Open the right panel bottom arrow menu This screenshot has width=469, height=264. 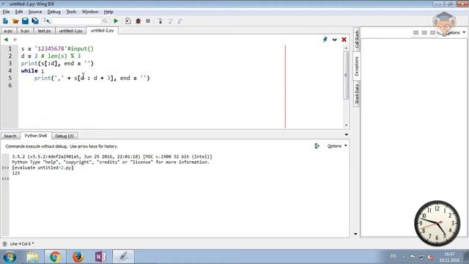355,234
